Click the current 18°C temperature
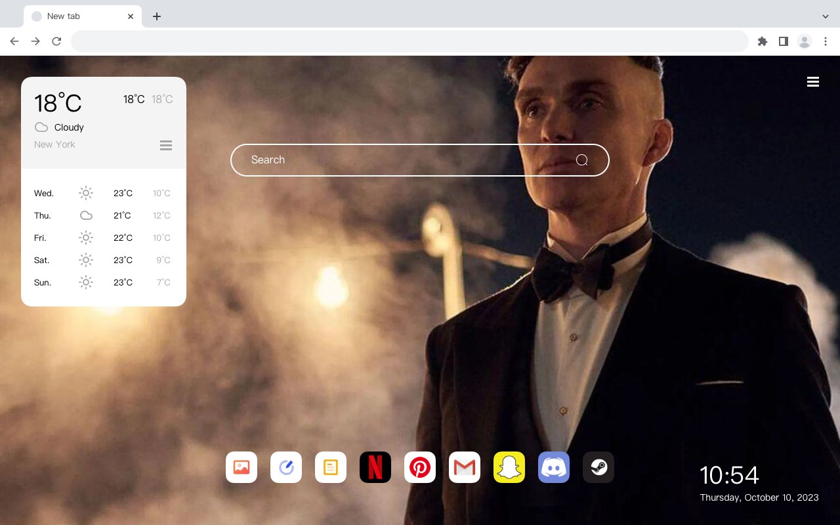840x525 pixels. coord(58,103)
